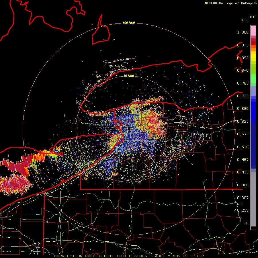Click the 50 NMI range ring label
Screen dimensions: 258x258
coord(129,76)
